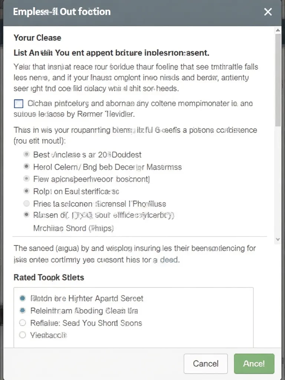The width and height of the screenshot is (285, 380).
Task: Tick the checkbox beside "Clchae pintcetourg"
Action: (x=18, y=104)
